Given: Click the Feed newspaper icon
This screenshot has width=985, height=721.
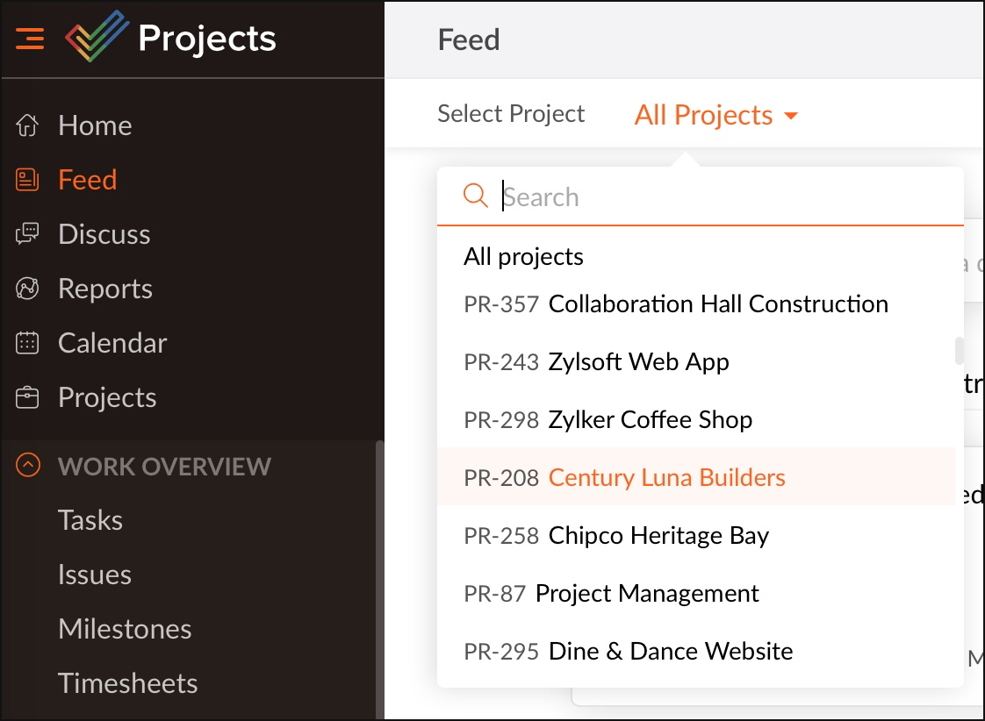Looking at the screenshot, I should coord(28,180).
